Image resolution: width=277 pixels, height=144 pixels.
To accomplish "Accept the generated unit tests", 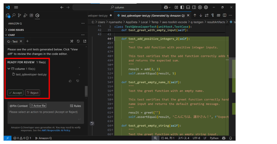I will (x=15, y=93).
